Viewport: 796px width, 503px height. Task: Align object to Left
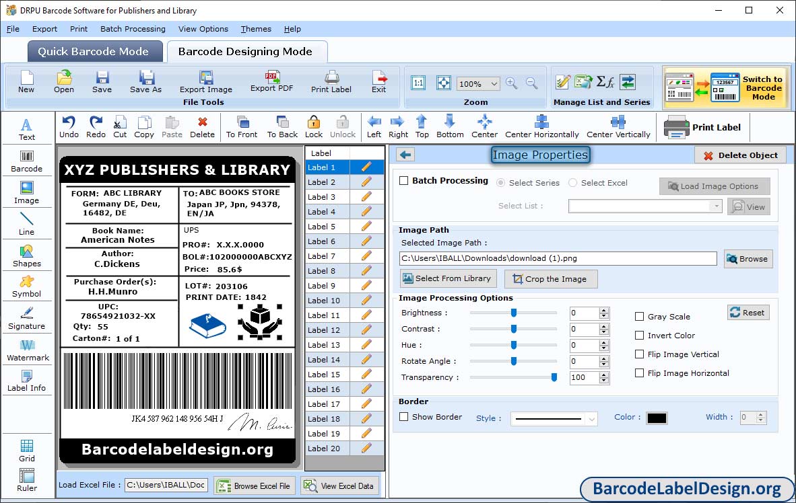(374, 127)
